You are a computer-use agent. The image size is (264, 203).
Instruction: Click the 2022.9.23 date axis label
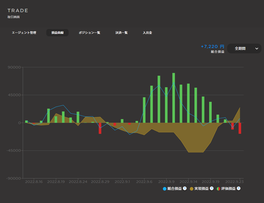tap(234, 182)
